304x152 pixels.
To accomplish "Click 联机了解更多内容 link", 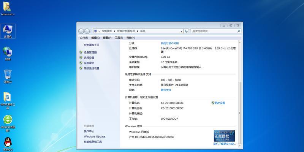I will 225,144.
